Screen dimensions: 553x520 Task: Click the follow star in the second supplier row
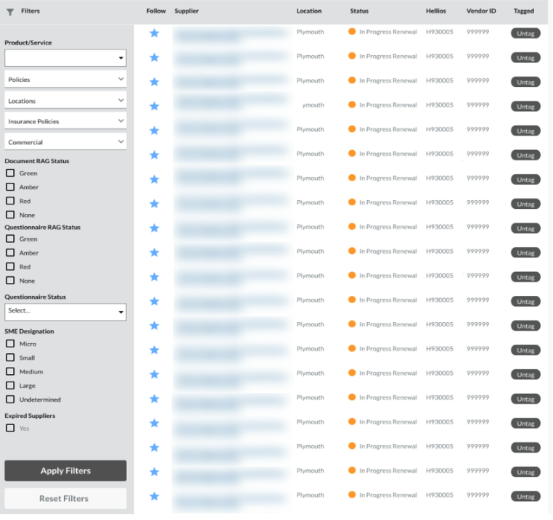click(154, 57)
